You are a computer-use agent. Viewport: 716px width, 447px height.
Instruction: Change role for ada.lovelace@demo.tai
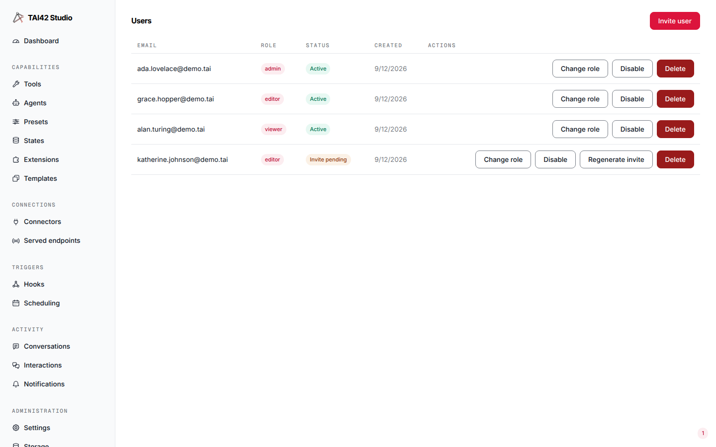click(x=580, y=69)
